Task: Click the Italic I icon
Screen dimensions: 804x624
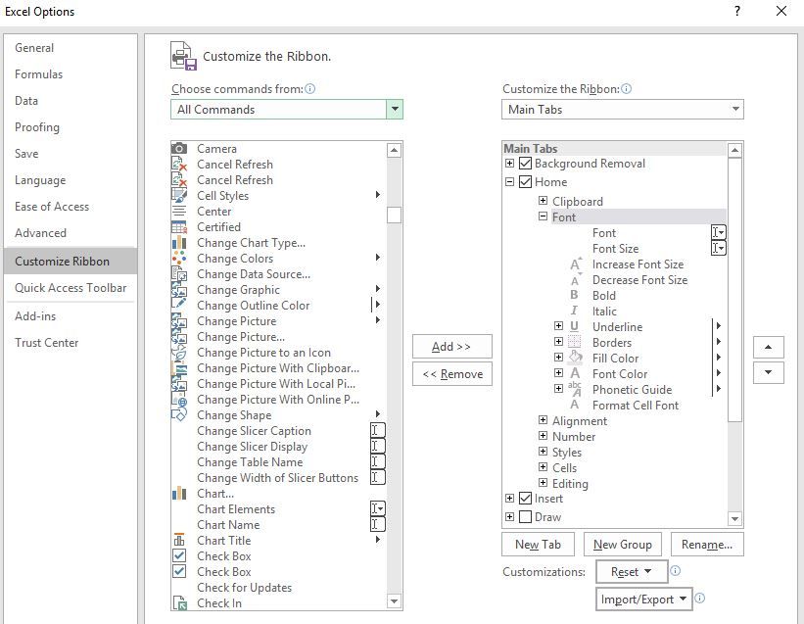Action: coord(574,311)
